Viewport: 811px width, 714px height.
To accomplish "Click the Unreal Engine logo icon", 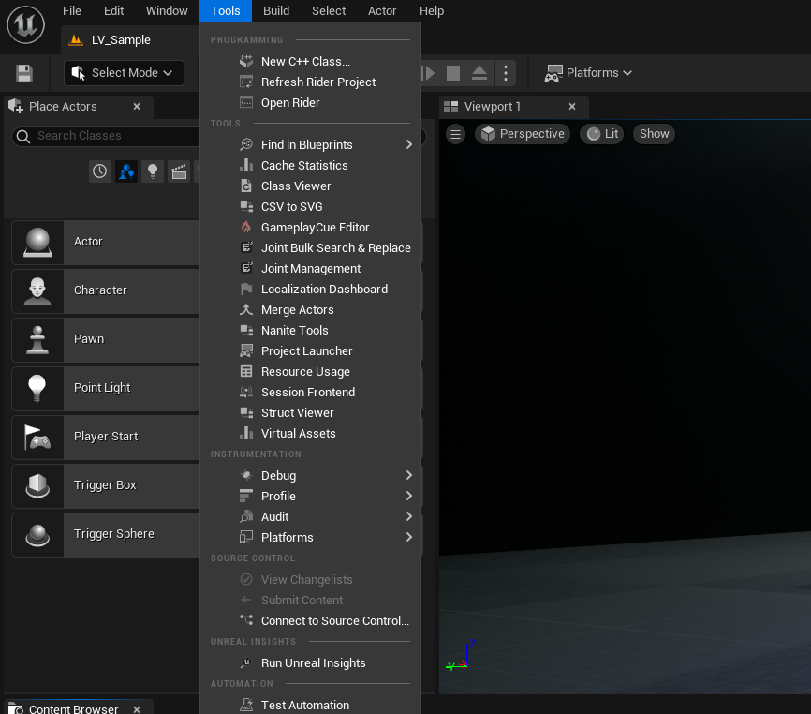I will coord(27,23).
